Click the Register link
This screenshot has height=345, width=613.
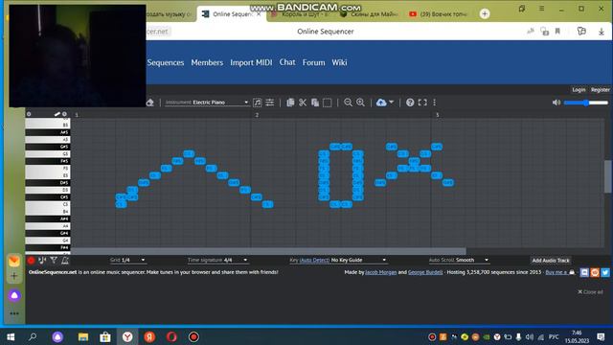coord(601,89)
